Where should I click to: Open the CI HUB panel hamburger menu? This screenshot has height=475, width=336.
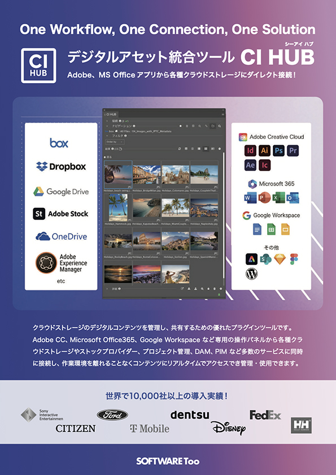pos(223,115)
